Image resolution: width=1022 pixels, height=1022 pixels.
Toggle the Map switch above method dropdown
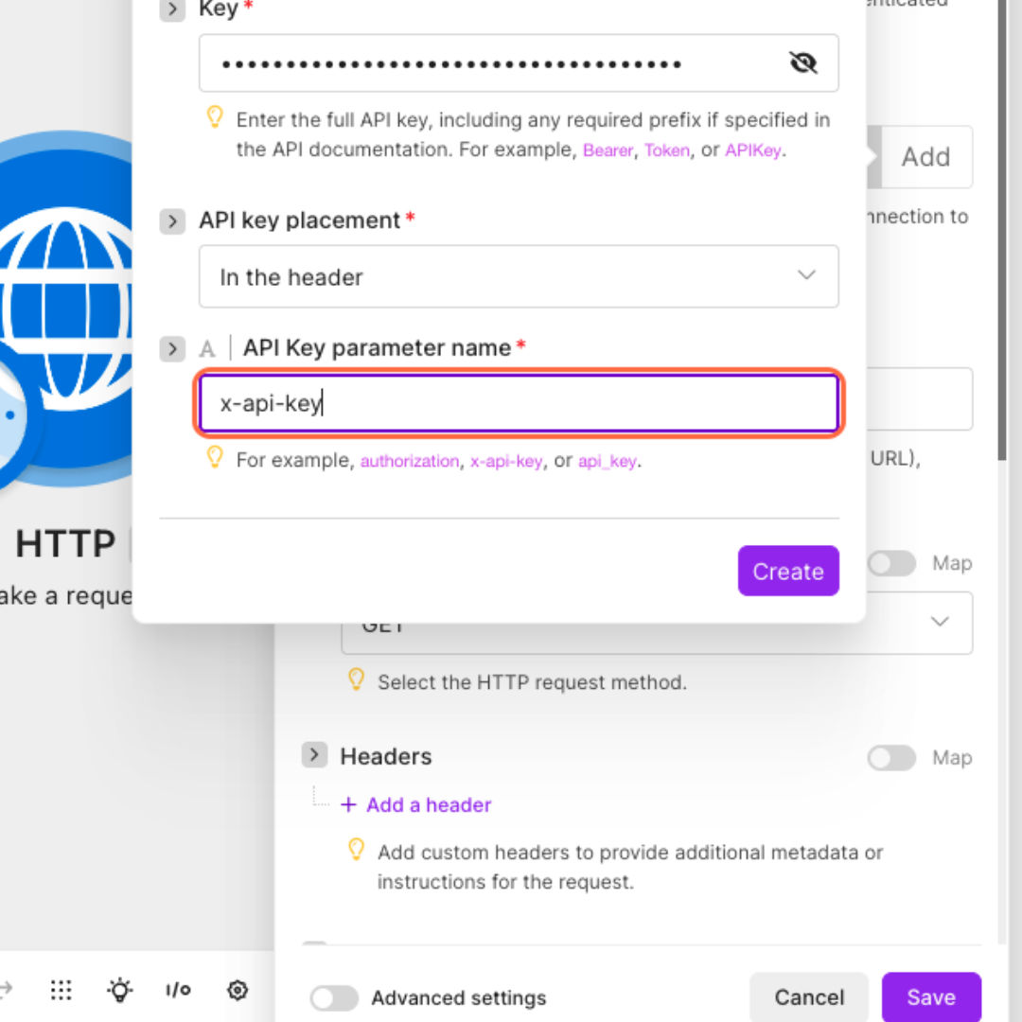891,563
